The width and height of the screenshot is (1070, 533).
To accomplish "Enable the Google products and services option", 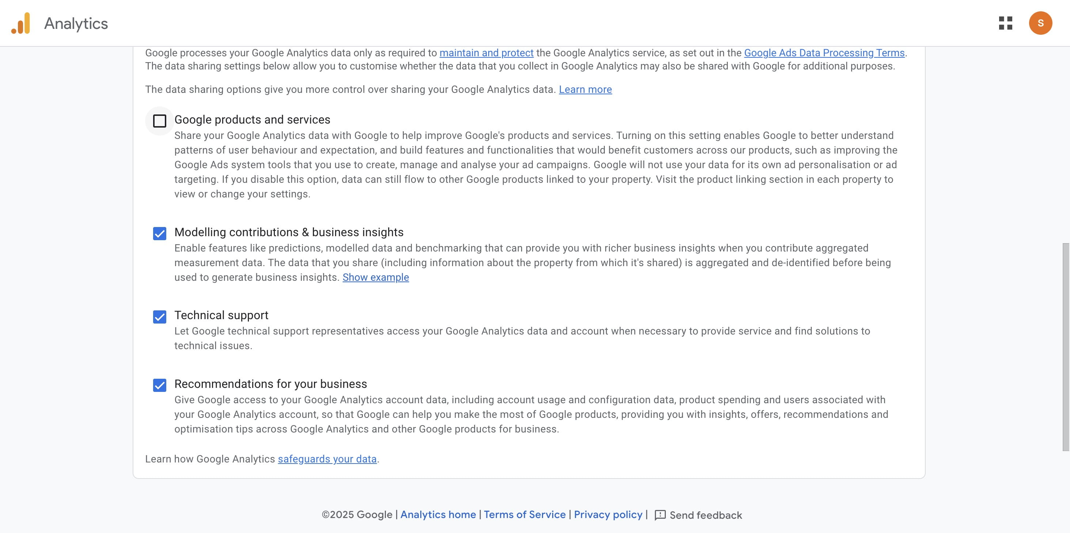I will tap(159, 121).
